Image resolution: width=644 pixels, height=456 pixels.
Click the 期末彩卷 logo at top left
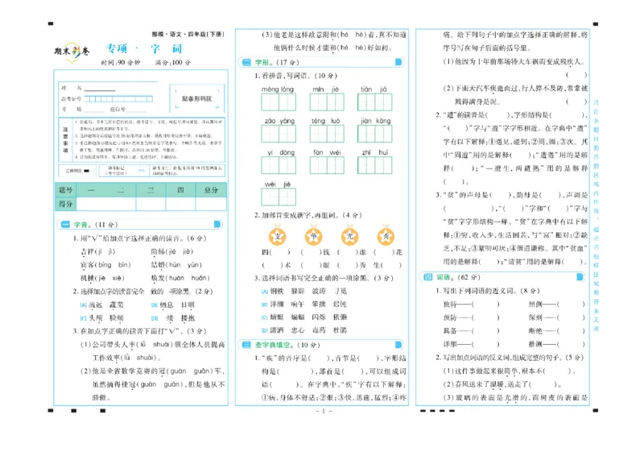click(72, 52)
